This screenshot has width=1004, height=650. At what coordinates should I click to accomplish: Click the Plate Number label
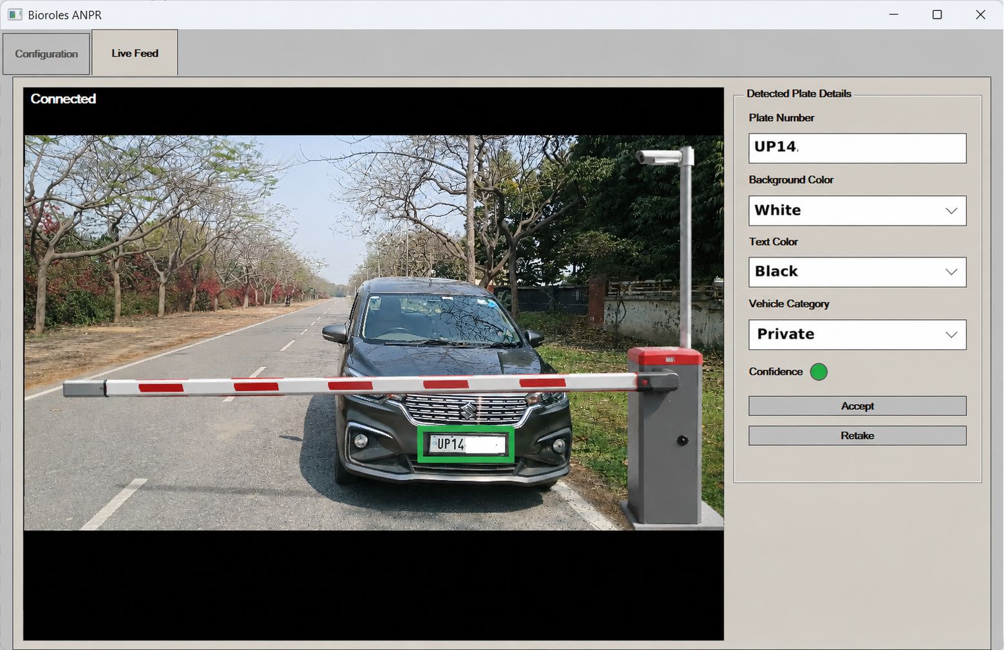[x=781, y=118]
